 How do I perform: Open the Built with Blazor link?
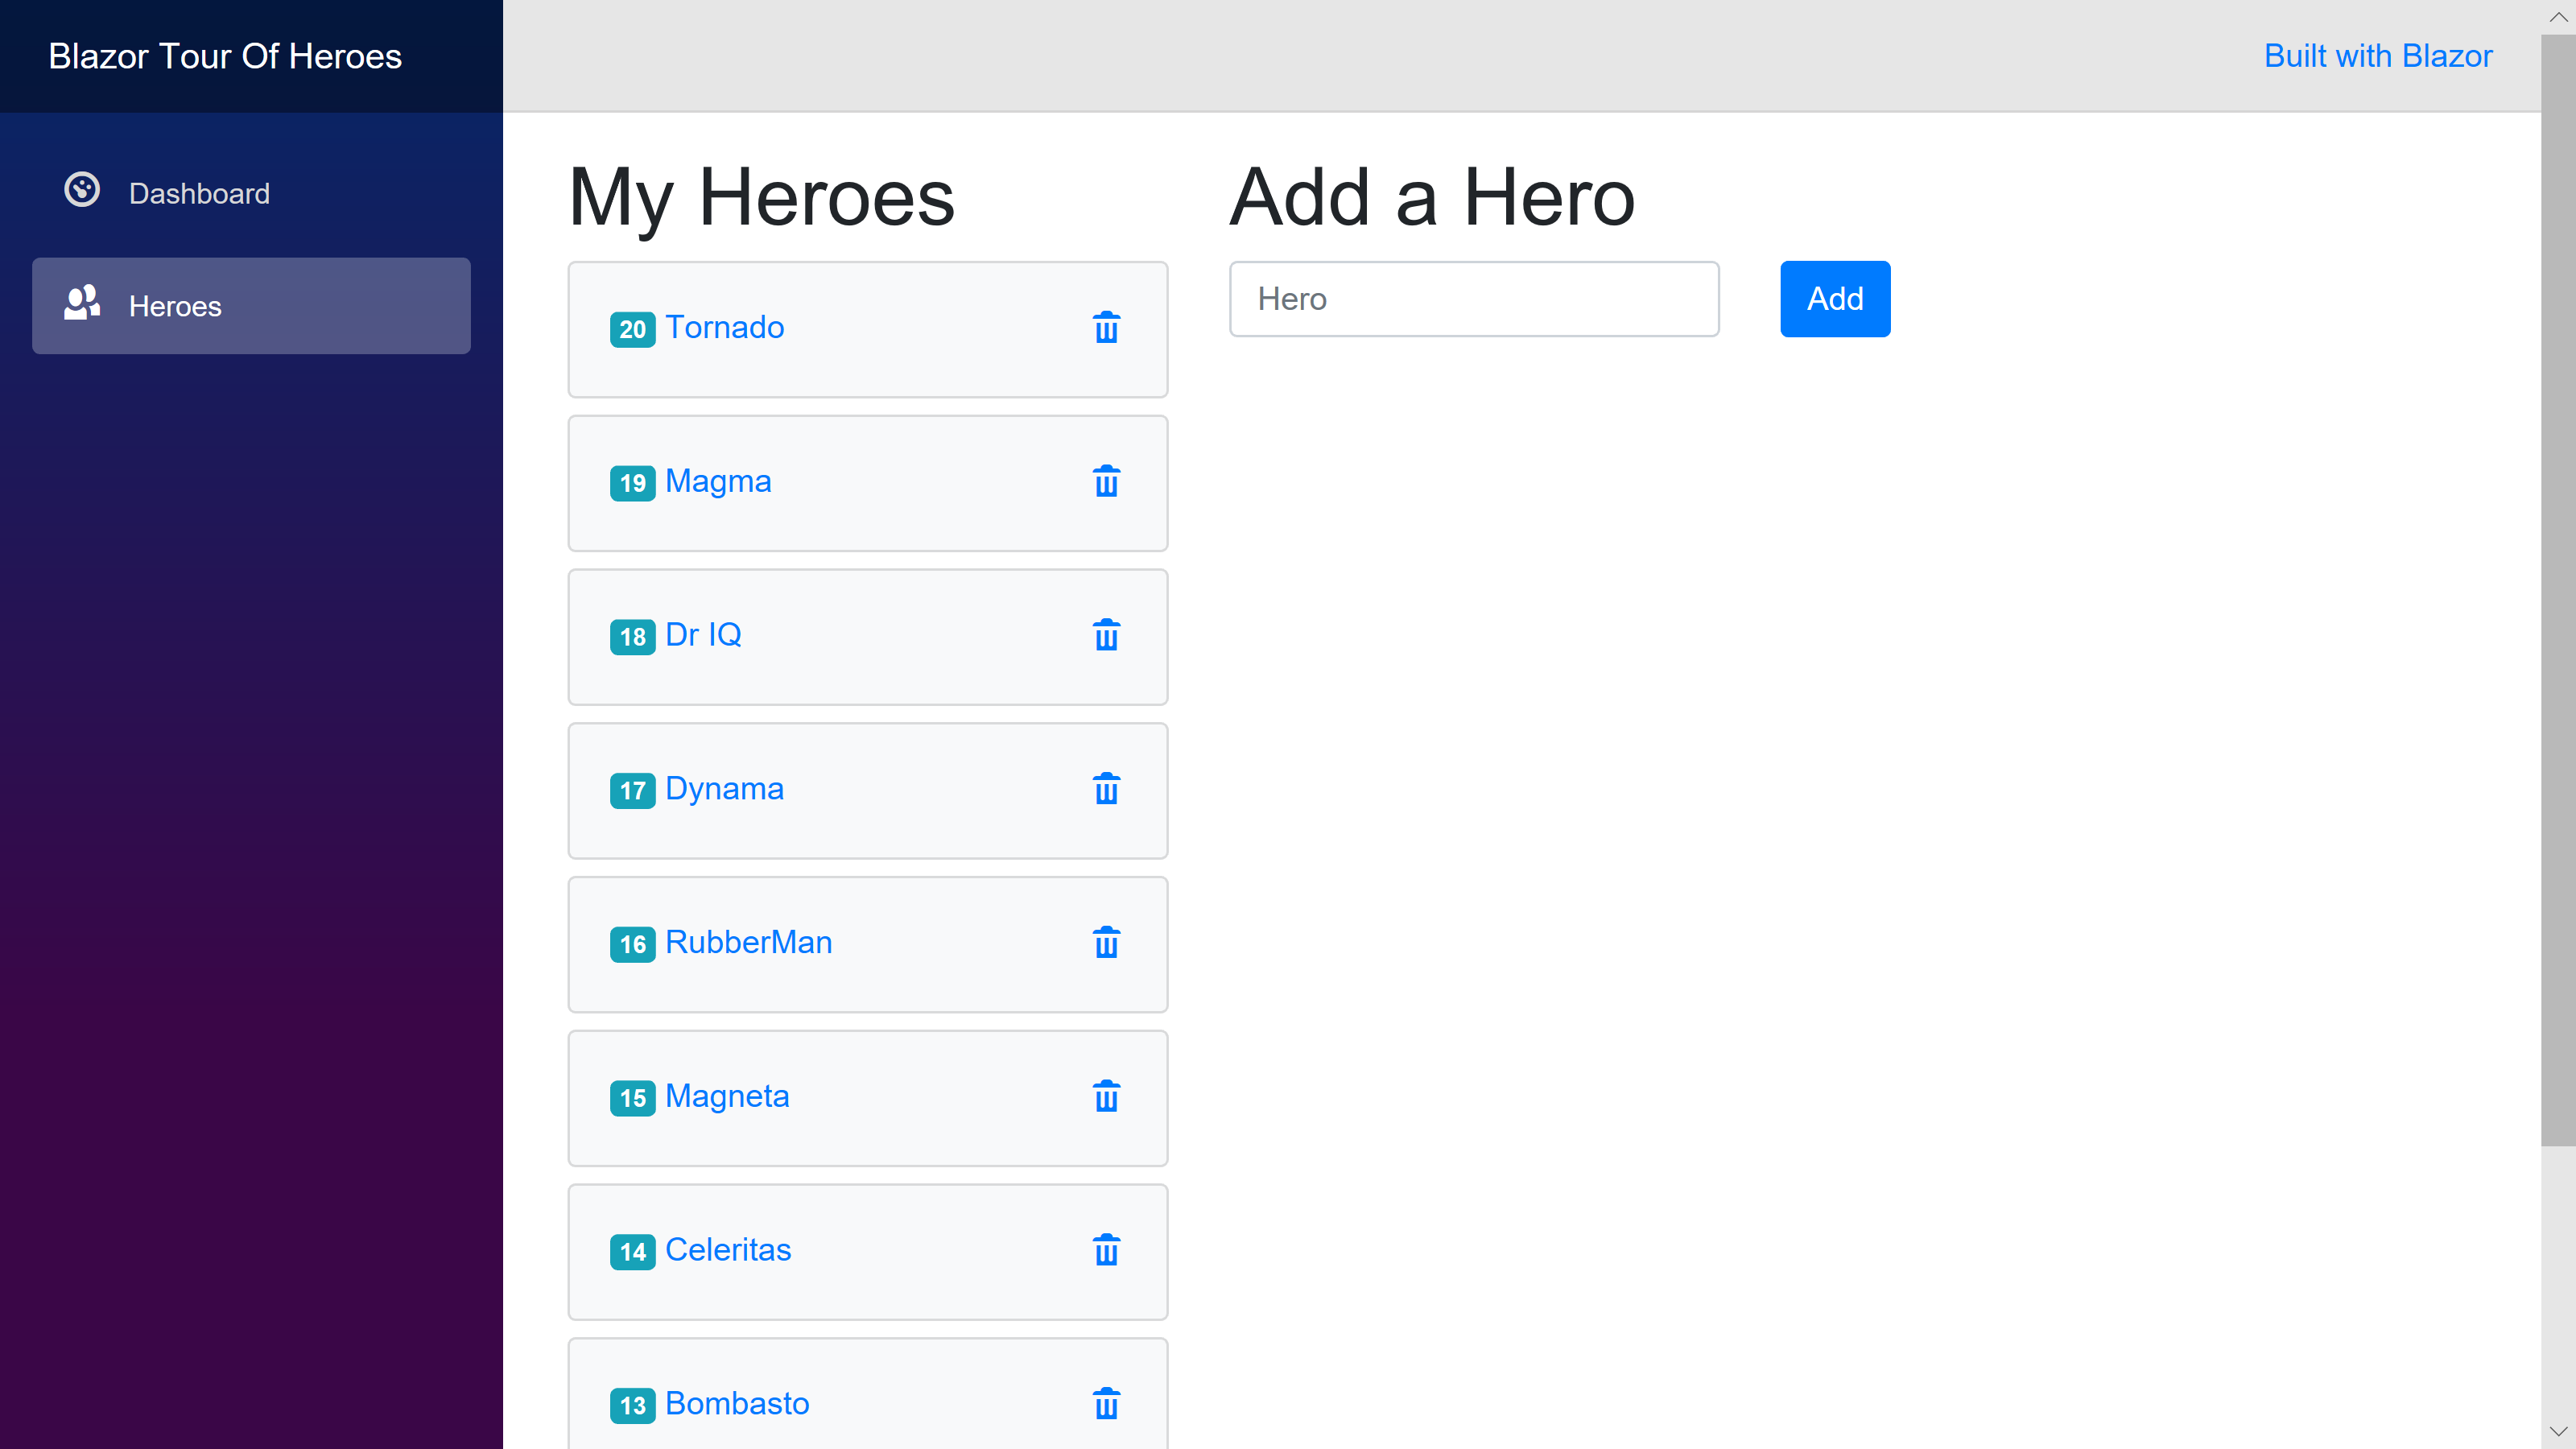pyautogui.click(x=2377, y=56)
